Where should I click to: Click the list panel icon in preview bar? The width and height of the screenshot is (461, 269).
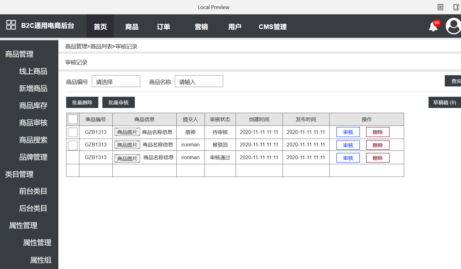[x=440, y=7]
